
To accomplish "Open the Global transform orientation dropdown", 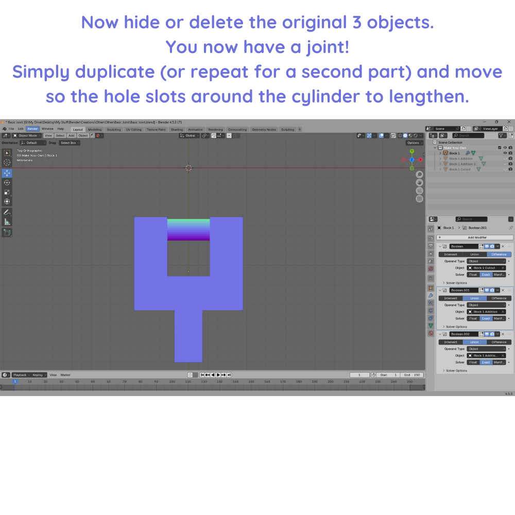I will coord(190,135).
